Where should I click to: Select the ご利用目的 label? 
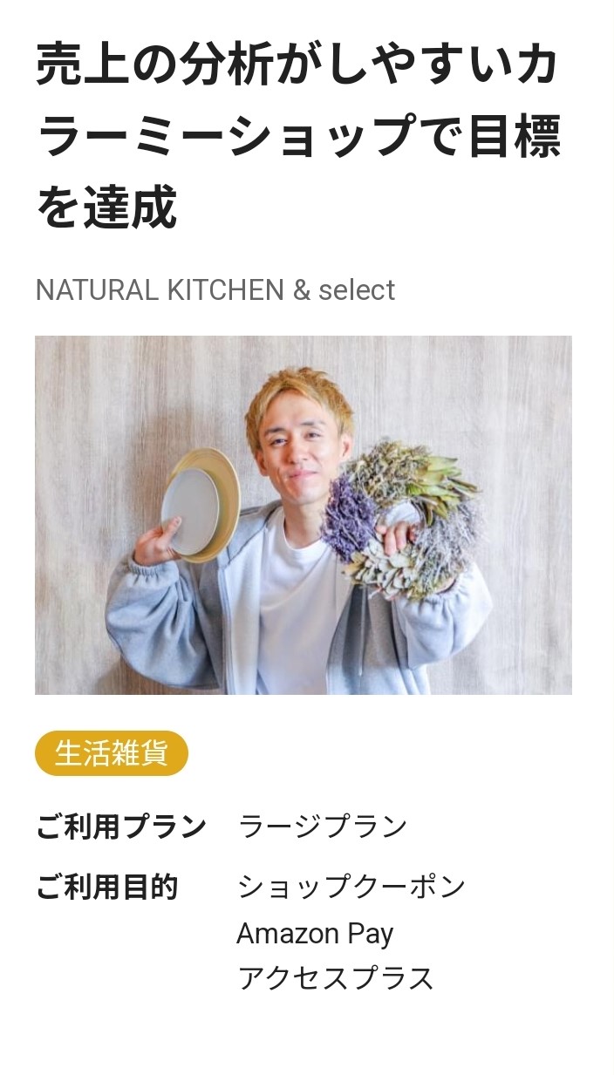pyautogui.click(x=106, y=888)
